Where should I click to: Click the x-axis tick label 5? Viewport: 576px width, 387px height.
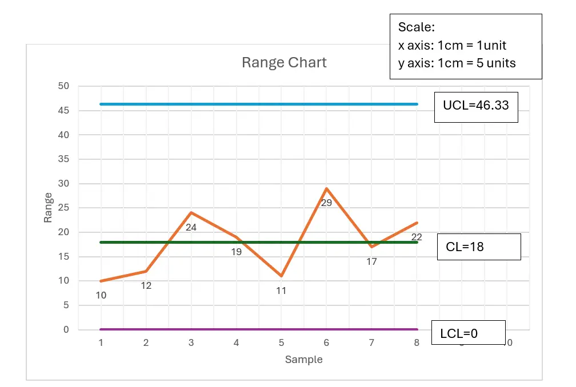click(281, 342)
